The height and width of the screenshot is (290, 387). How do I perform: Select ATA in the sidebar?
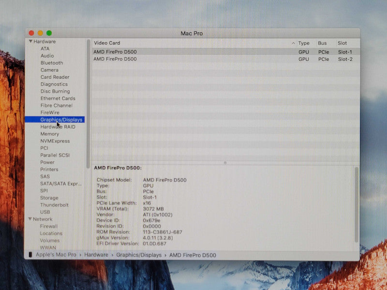(45, 49)
